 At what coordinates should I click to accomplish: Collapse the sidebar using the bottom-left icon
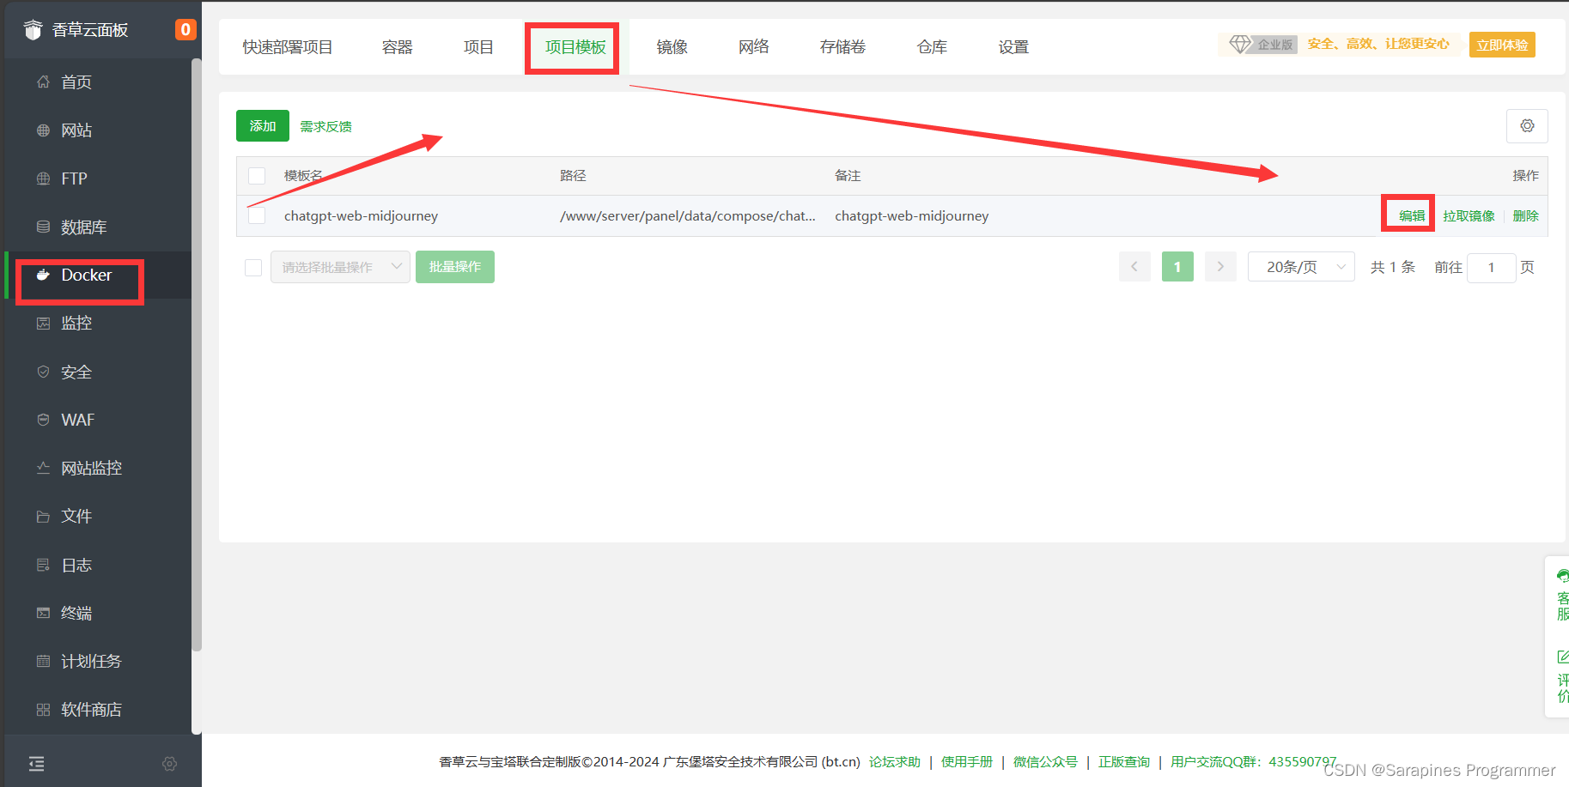[36, 763]
